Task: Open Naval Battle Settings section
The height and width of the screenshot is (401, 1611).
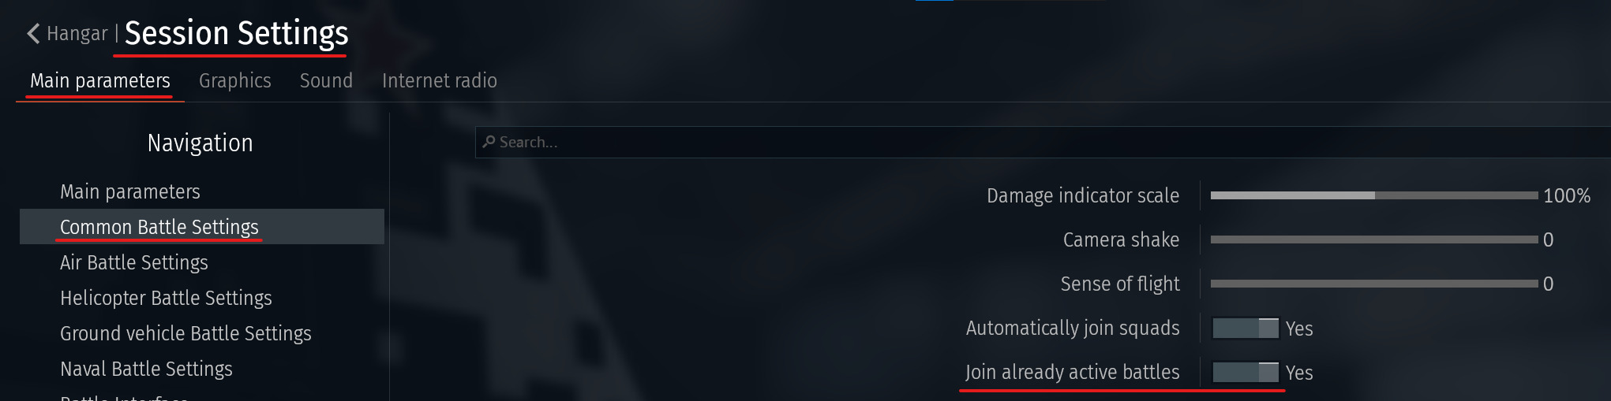Action: tap(146, 369)
